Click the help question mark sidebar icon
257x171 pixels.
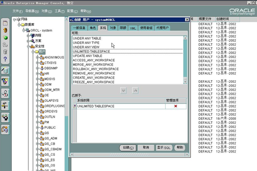click(x=5, y=59)
